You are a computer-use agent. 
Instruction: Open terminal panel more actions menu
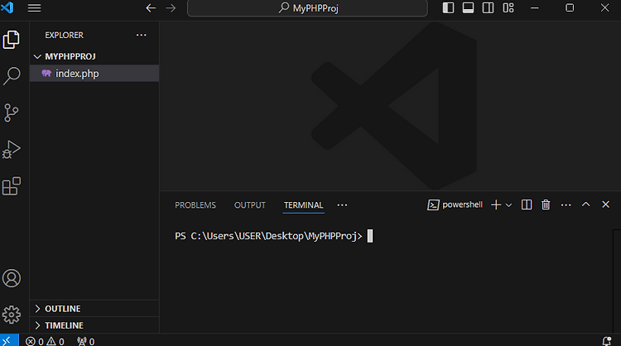(566, 205)
